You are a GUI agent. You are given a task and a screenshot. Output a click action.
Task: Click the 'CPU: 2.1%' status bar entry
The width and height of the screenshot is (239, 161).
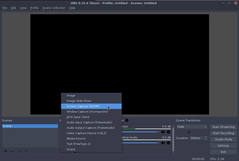217,159
